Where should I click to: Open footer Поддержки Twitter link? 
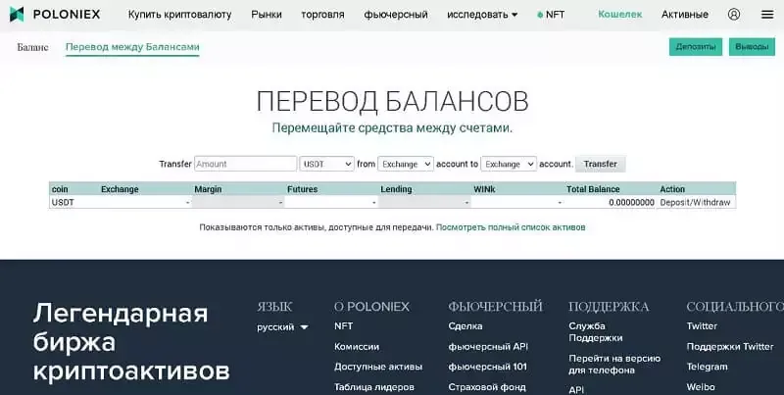tap(730, 347)
